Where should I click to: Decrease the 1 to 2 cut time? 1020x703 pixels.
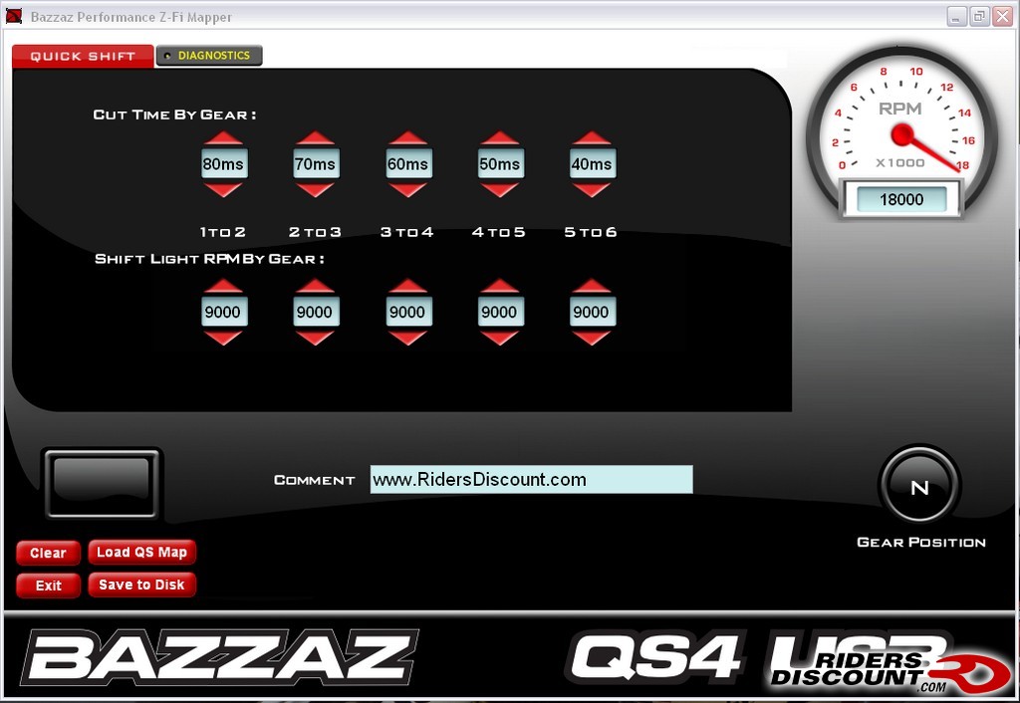(x=223, y=190)
